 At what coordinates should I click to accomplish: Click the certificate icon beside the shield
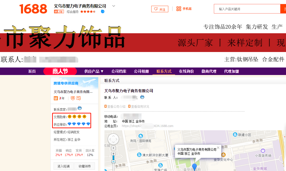click(x=79, y=98)
